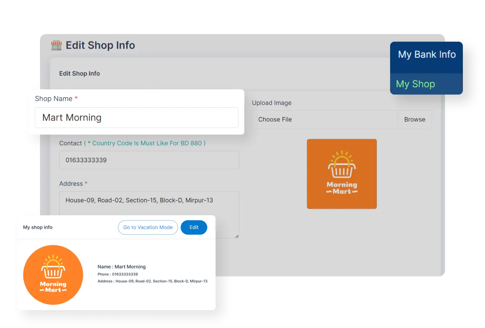Screen dimensions: 485x328
Task: Click the red asterisk next to Address
Action: [86, 183]
